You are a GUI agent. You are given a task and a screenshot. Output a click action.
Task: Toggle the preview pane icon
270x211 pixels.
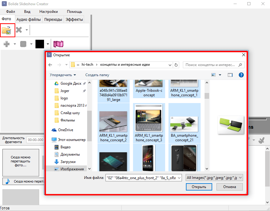click(230, 75)
